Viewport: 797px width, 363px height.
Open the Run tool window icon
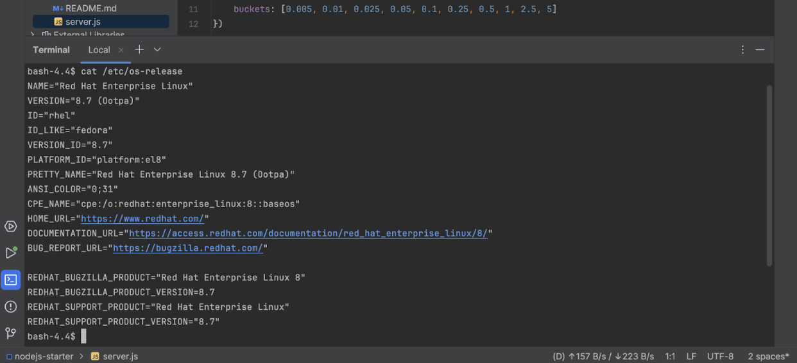(x=11, y=253)
